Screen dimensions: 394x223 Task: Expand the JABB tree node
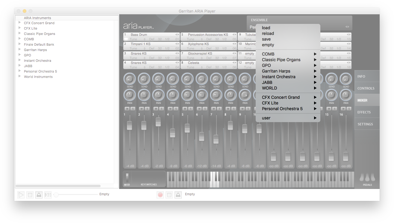[x=20, y=66]
